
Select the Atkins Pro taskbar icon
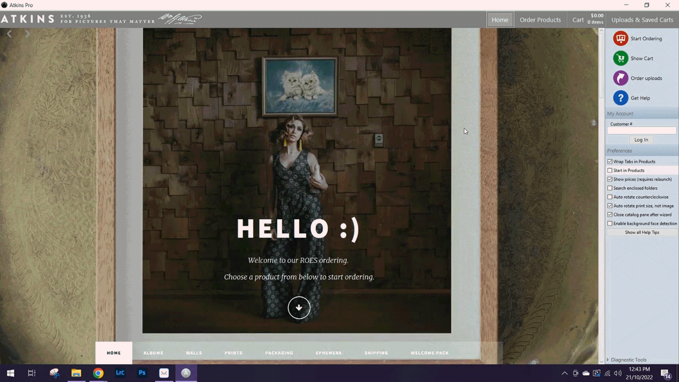coord(186,373)
